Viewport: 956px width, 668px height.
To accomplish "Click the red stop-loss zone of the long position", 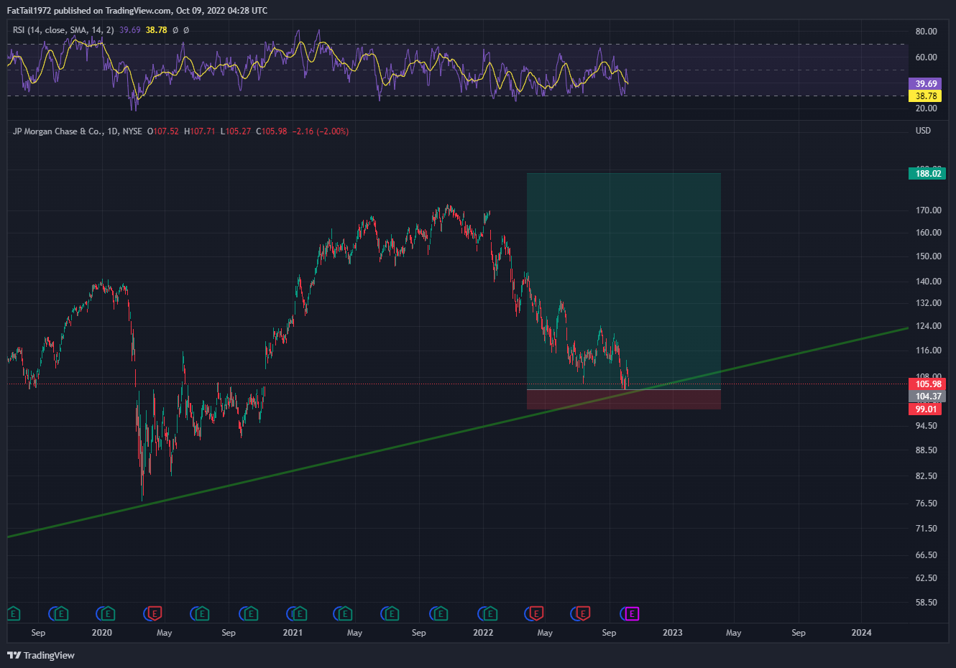I will click(624, 399).
